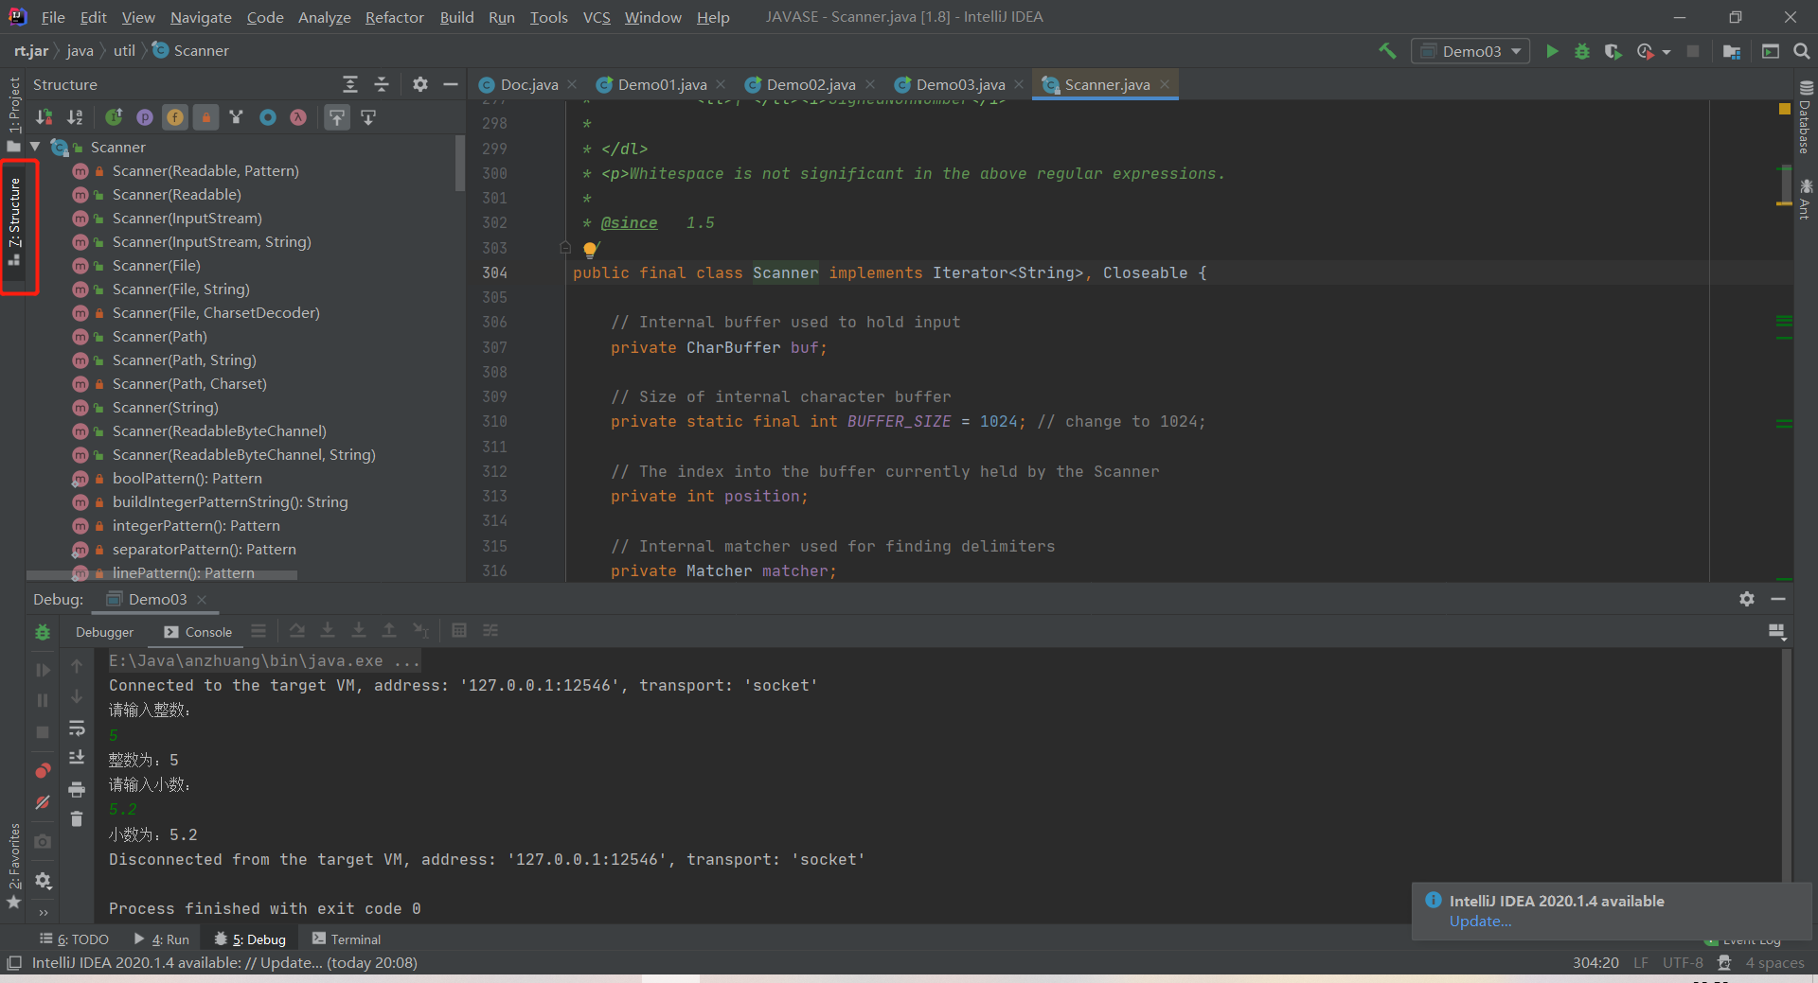This screenshot has height=983, width=1818.
Task: Toggle Show Anonymous Classes blue circle icon
Action: tap(268, 117)
